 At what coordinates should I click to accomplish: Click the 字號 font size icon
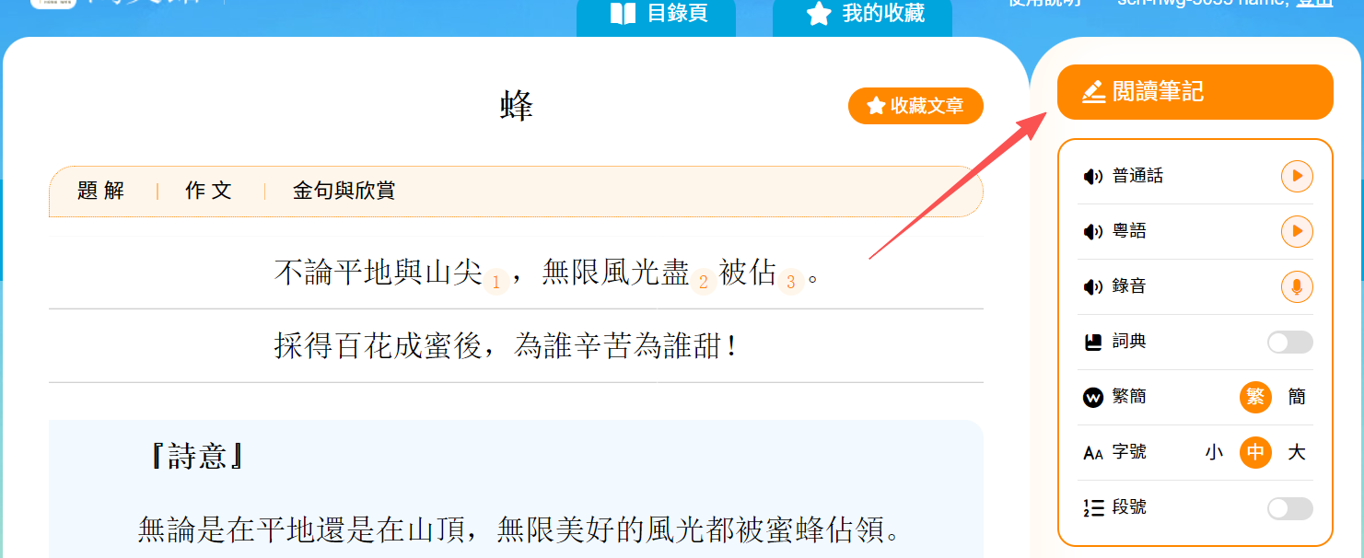pyautogui.click(x=1093, y=453)
